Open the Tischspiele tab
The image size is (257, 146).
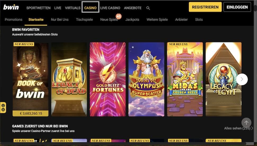(85, 20)
